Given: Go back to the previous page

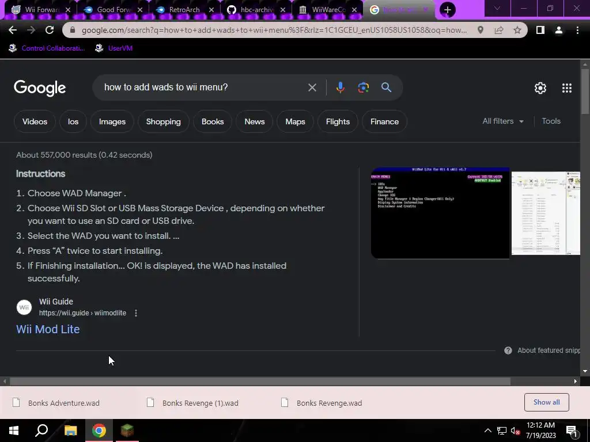Looking at the screenshot, I should tap(13, 30).
